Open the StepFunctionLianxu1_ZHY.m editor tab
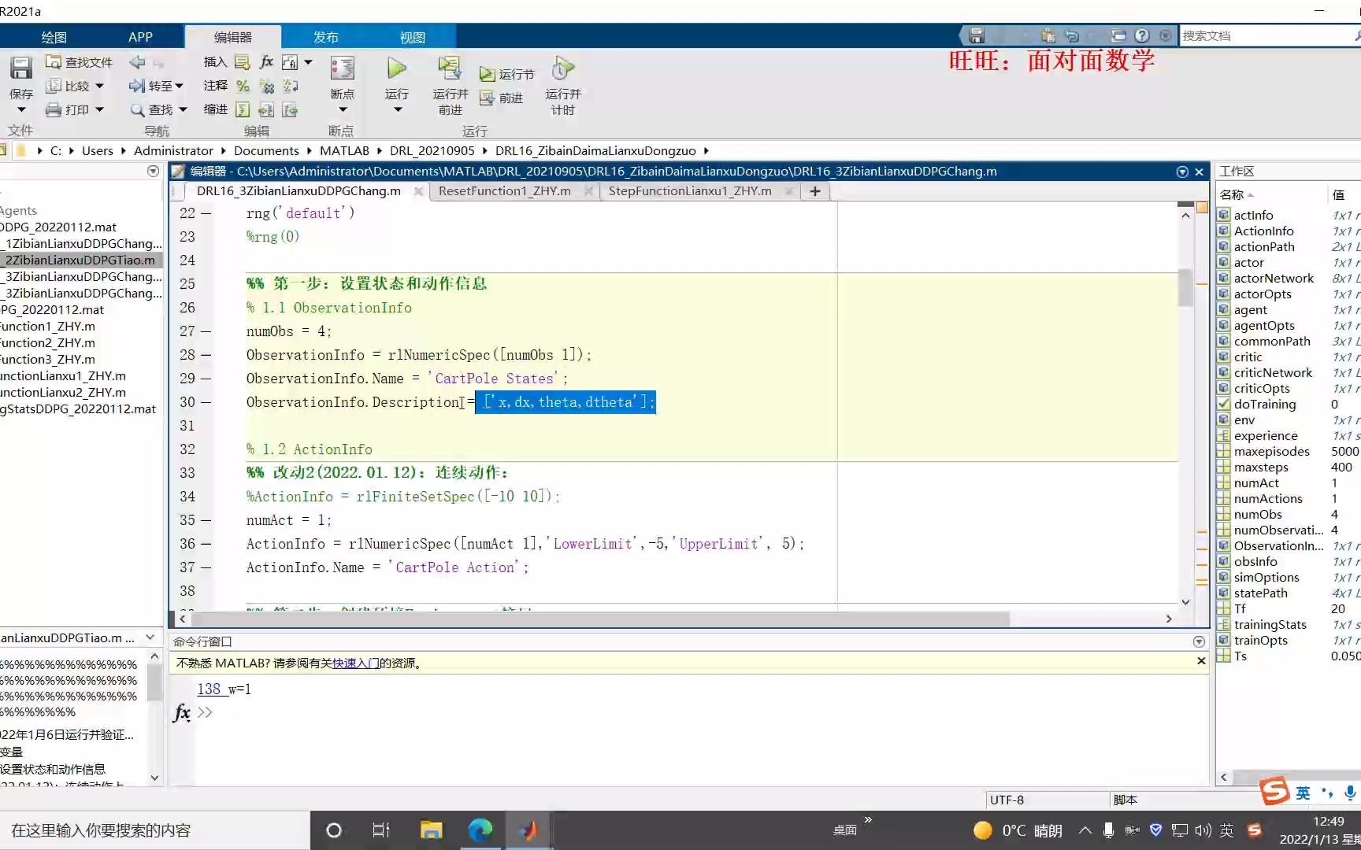The image size is (1361, 850). tap(690, 191)
